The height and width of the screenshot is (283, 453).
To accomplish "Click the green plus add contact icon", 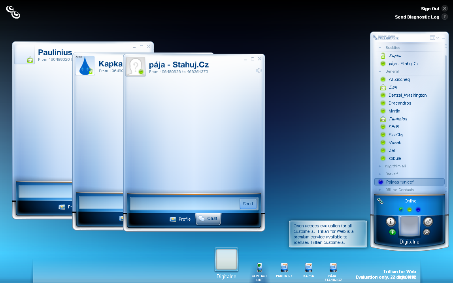I will pyautogui.click(x=393, y=232).
